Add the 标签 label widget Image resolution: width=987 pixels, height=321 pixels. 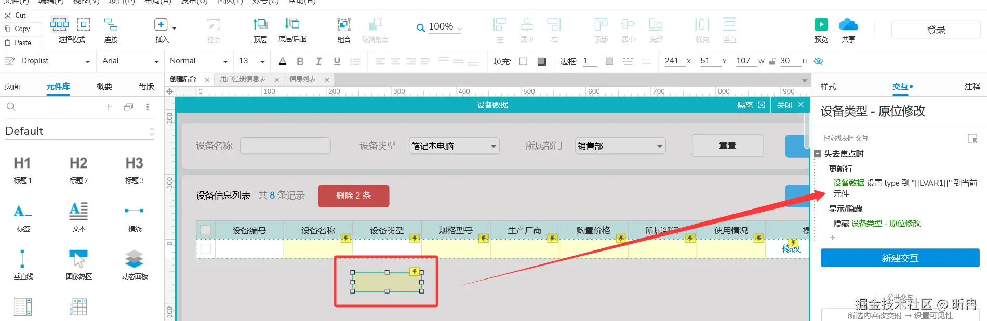[23, 217]
